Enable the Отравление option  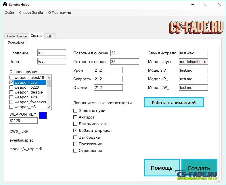[75, 150]
